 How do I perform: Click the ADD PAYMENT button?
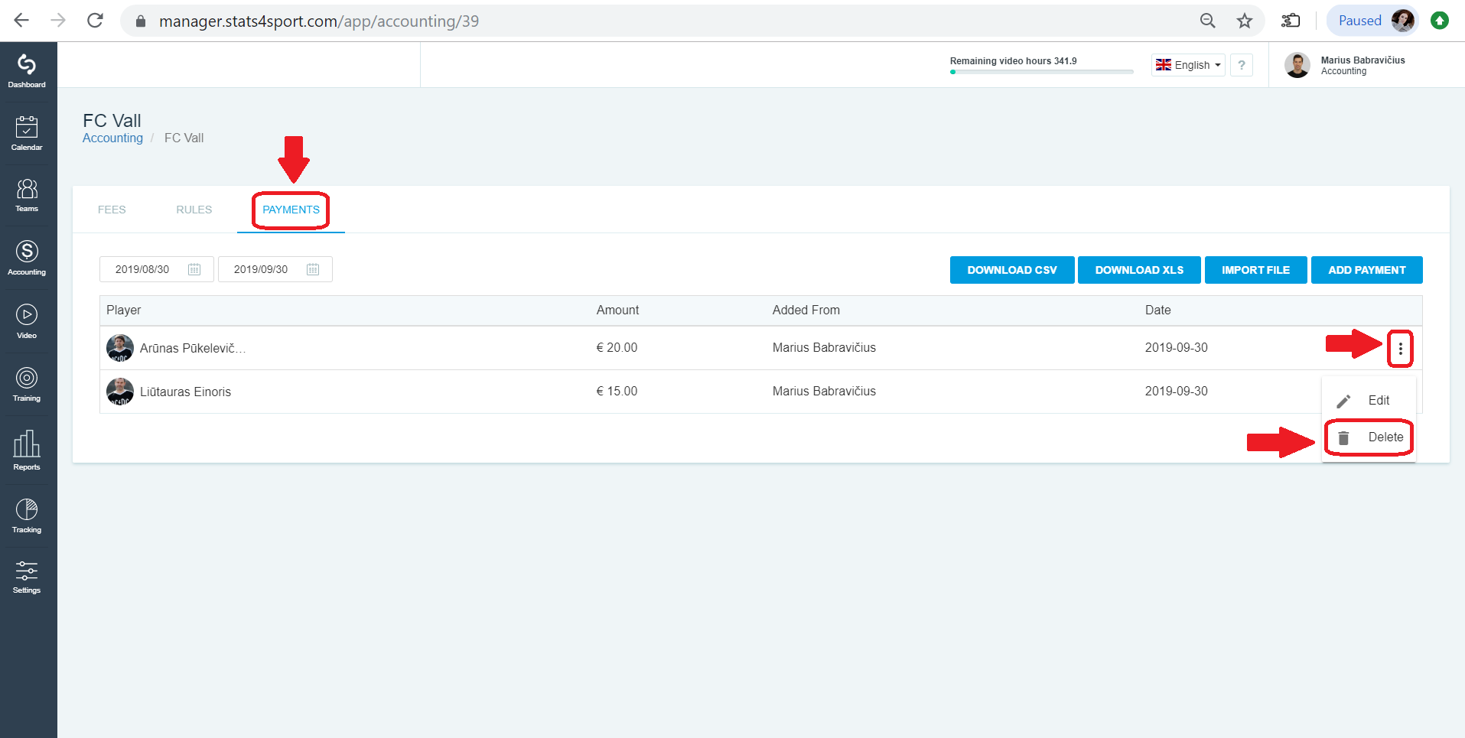click(x=1367, y=270)
